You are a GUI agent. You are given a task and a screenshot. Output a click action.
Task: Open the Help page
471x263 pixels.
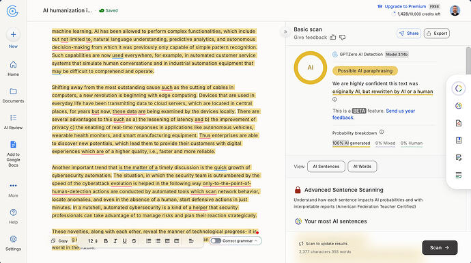(x=13, y=217)
